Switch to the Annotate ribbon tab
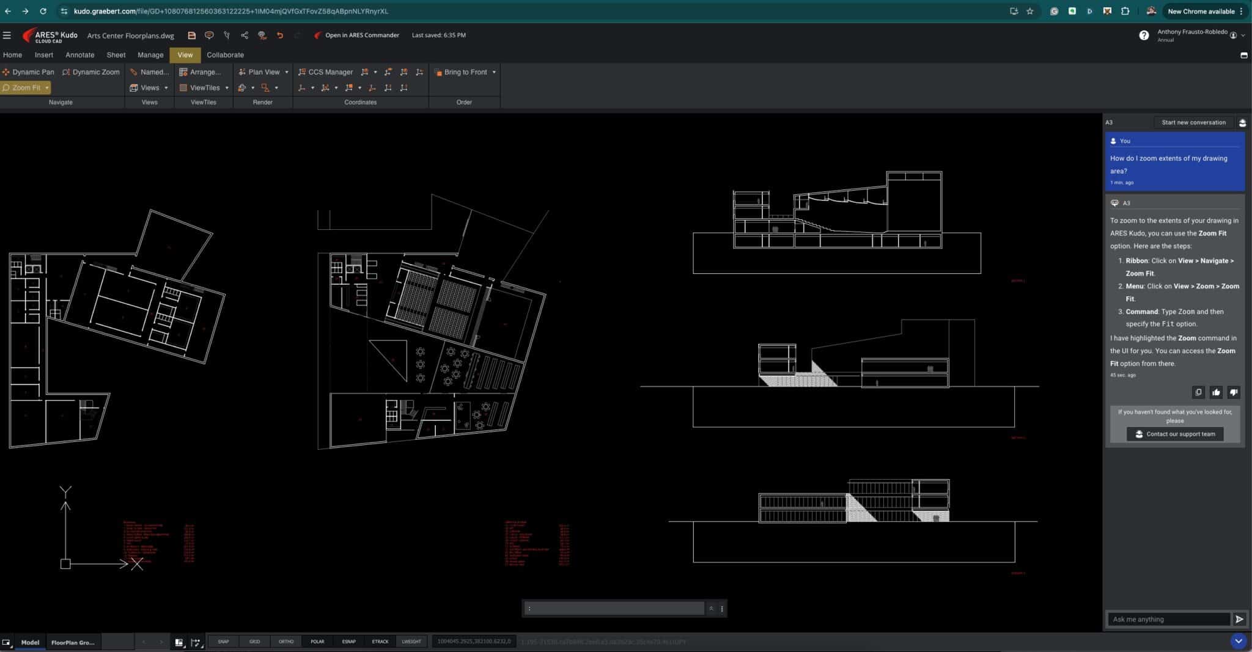This screenshot has width=1252, height=652. point(80,55)
